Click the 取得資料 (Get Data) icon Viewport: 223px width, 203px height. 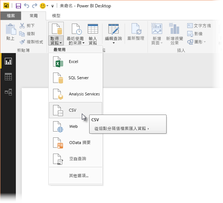[57, 29]
